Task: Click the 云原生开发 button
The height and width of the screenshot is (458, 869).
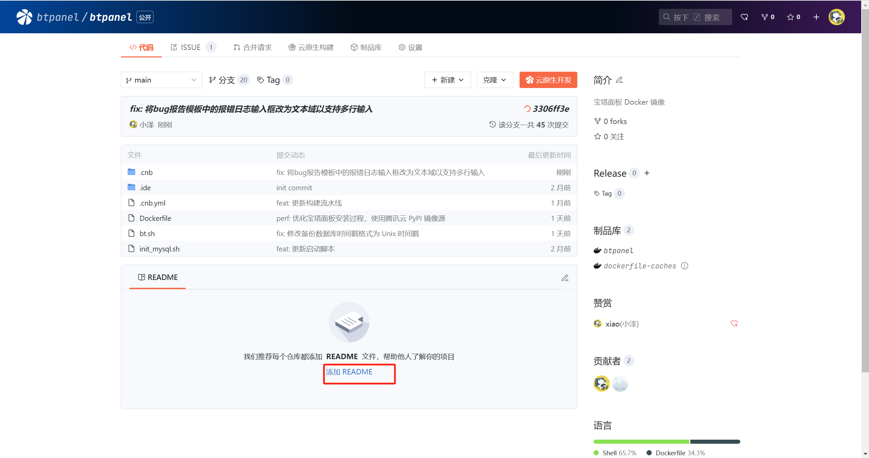Action: 548,80
